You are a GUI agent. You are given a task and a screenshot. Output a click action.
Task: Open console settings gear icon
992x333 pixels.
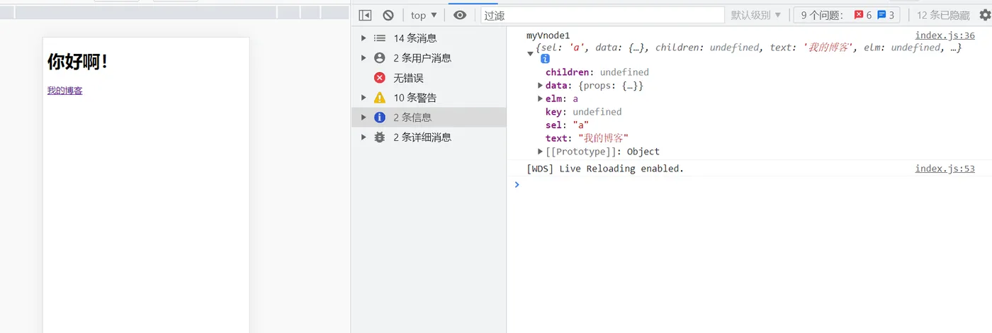(984, 15)
